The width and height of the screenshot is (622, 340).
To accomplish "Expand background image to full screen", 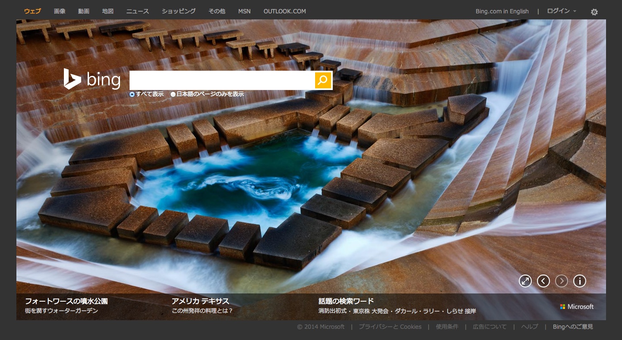I will (x=525, y=281).
